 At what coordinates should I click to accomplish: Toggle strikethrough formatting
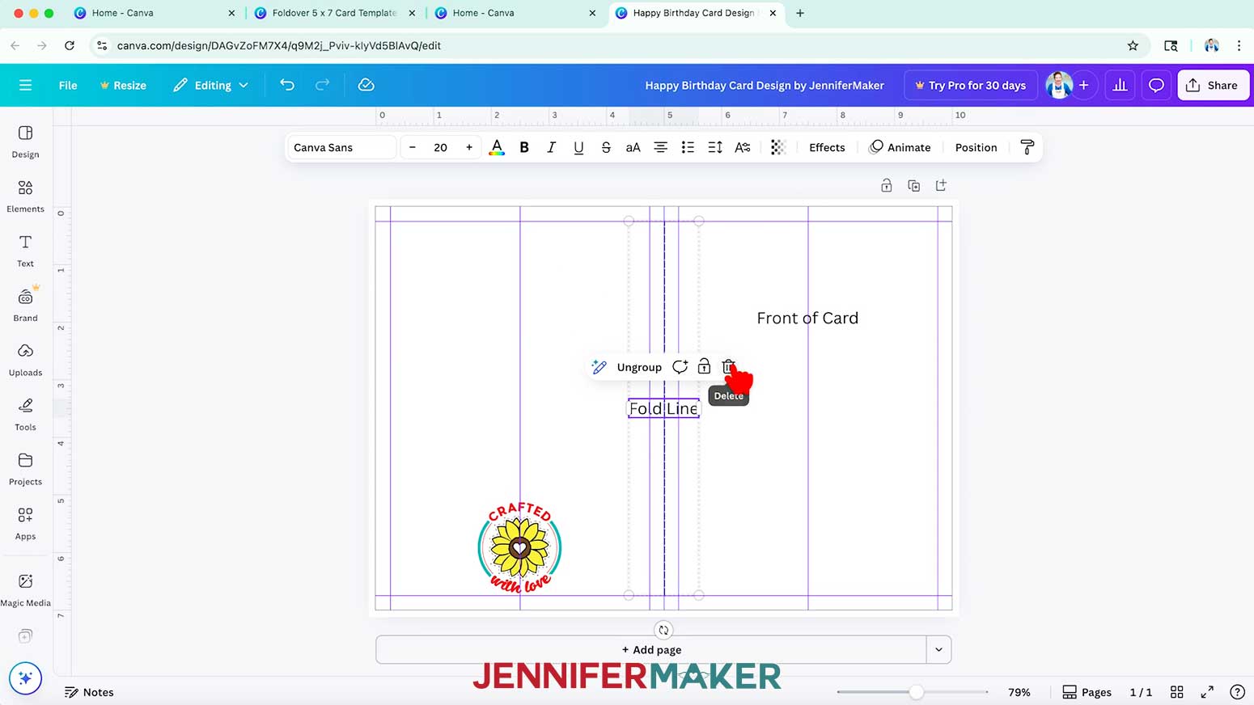pyautogui.click(x=606, y=147)
